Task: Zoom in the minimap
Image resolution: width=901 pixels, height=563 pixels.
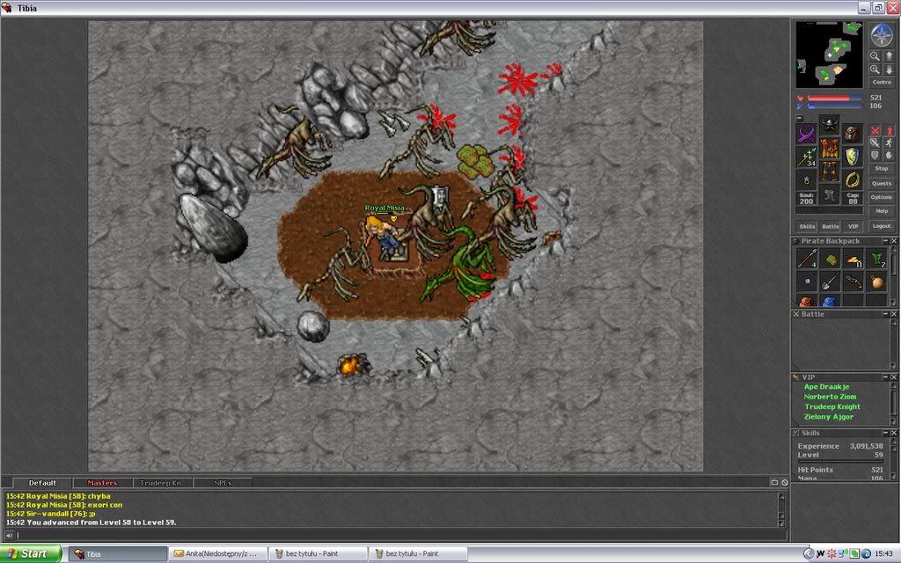Action: pyautogui.click(x=875, y=69)
